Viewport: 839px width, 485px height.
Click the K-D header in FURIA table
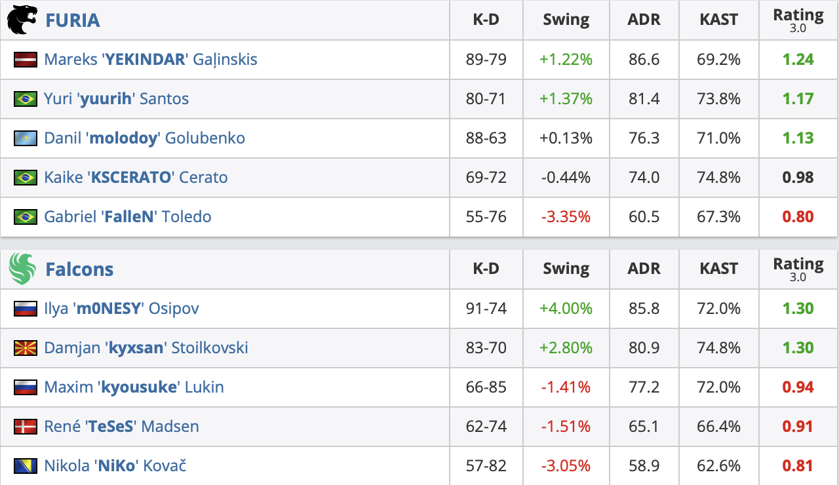tap(486, 20)
